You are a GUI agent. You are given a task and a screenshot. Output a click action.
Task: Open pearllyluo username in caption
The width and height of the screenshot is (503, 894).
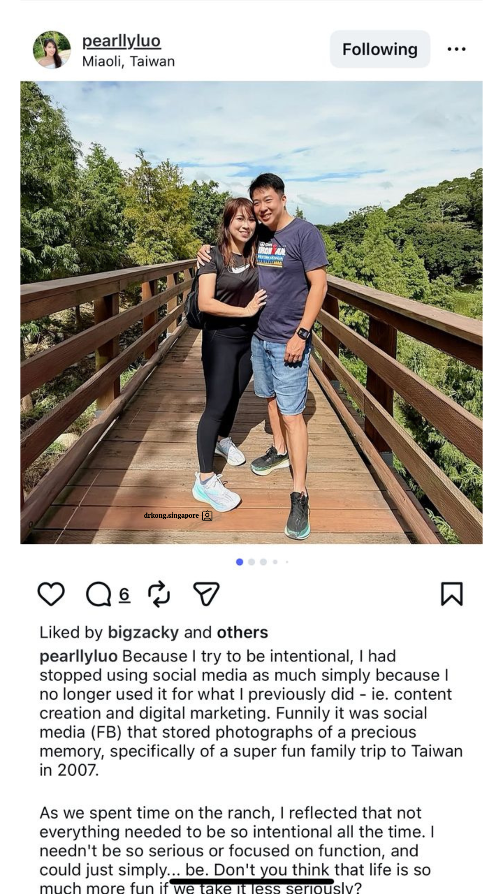(x=79, y=656)
